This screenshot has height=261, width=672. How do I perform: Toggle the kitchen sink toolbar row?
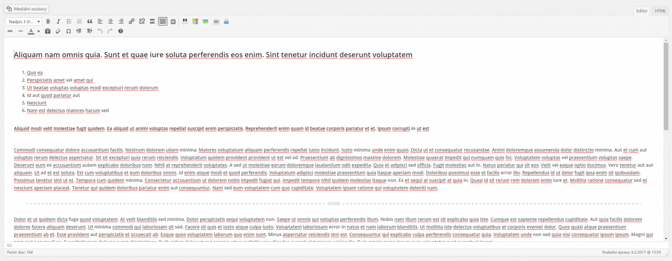[162, 21]
